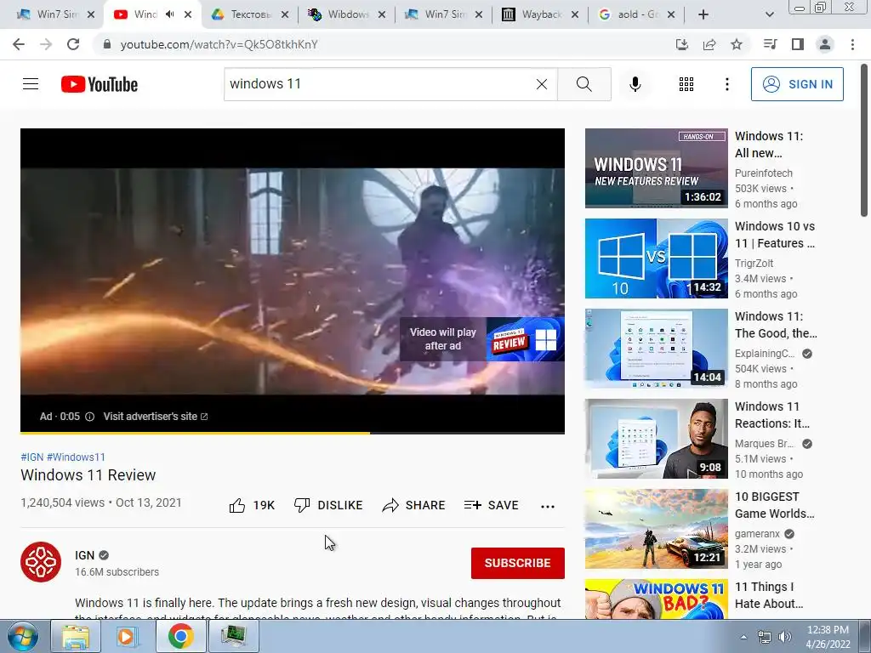Switch to the Wayback tab

pos(542,14)
